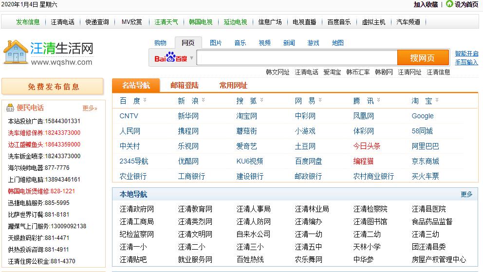Open the 名站导航 tab
This screenshot has height=272, width=483.
(136, 85)
